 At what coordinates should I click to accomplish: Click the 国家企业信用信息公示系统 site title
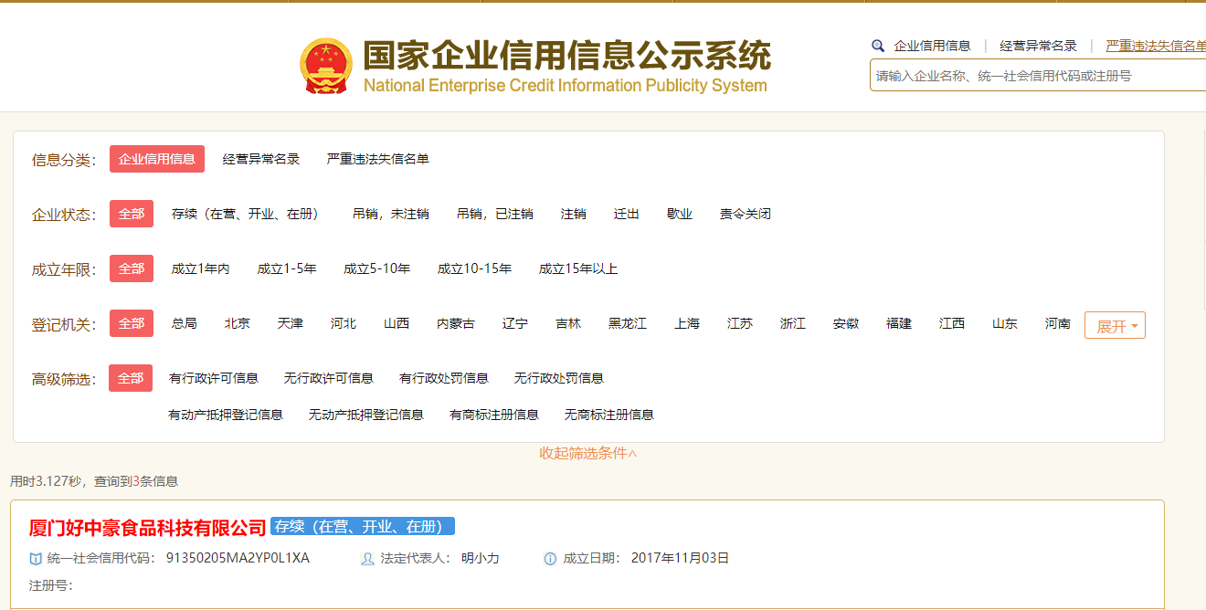pyautogui.click(x=567, y=56)
